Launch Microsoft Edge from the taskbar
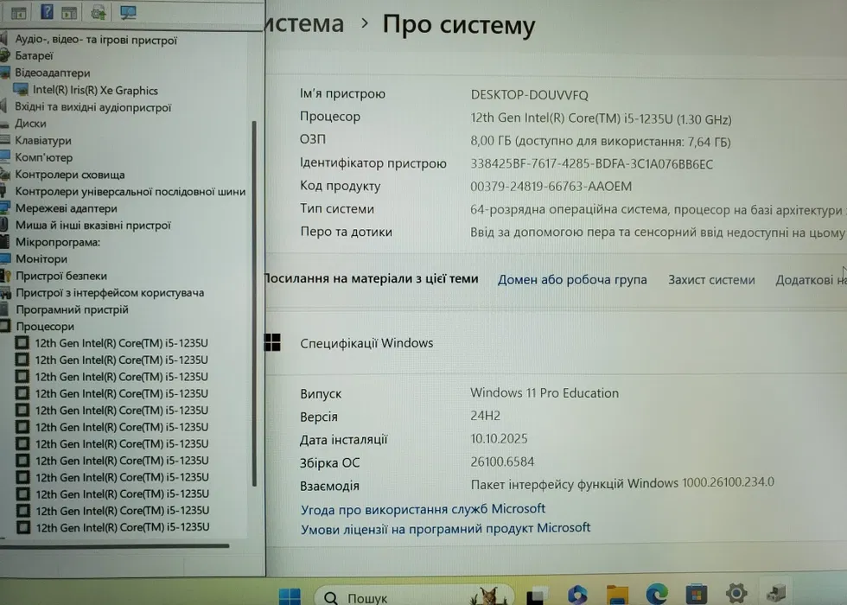Screen dimensions: 847x605 [656, 595]
